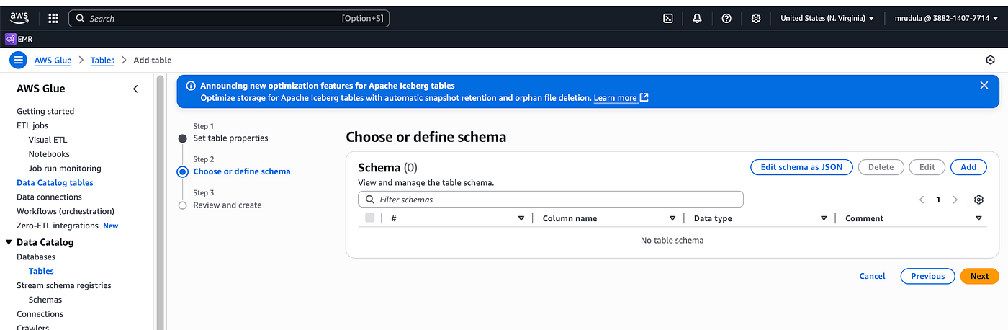Open the notifications bell icon
The height and width of the screenshot is (330, 1008).
point(697,18)
